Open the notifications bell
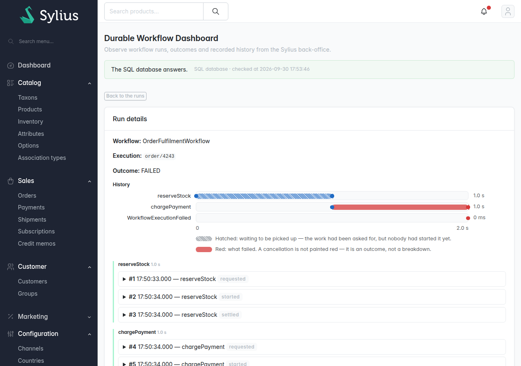The width and height of the screenshot is (521, 366). 484,11
